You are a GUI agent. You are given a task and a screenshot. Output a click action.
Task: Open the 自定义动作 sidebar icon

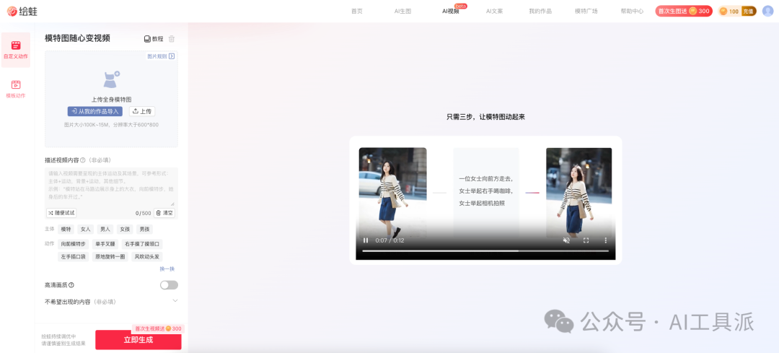pyautogui.click(x=16, y=50)
